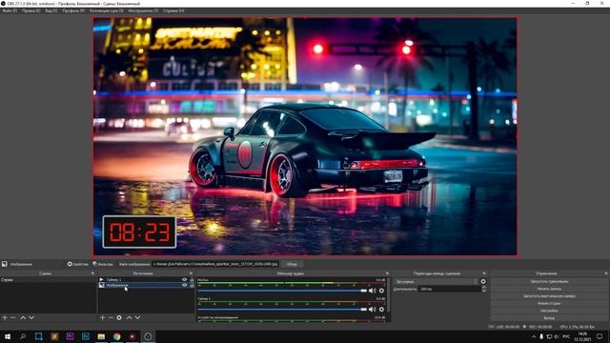This screenshot has width=610, height=343.
Task: Open the Коллекция сцен menu
Action: click(107, 10)
